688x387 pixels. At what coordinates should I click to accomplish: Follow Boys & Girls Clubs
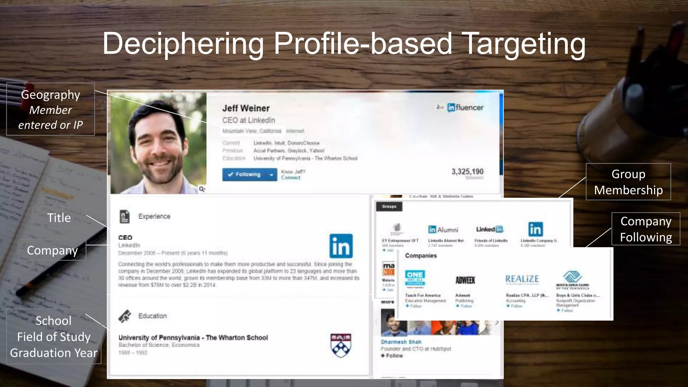tap(565, 310)
